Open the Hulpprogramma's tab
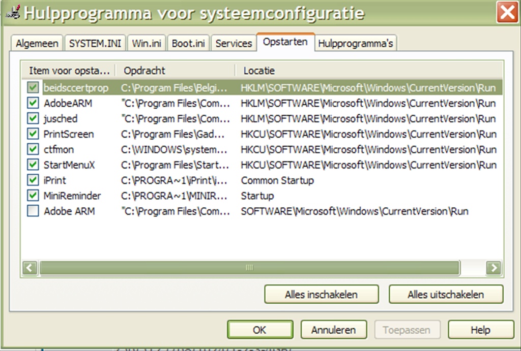This screenshot has height=351, width=521. click(x=355, y=43)
